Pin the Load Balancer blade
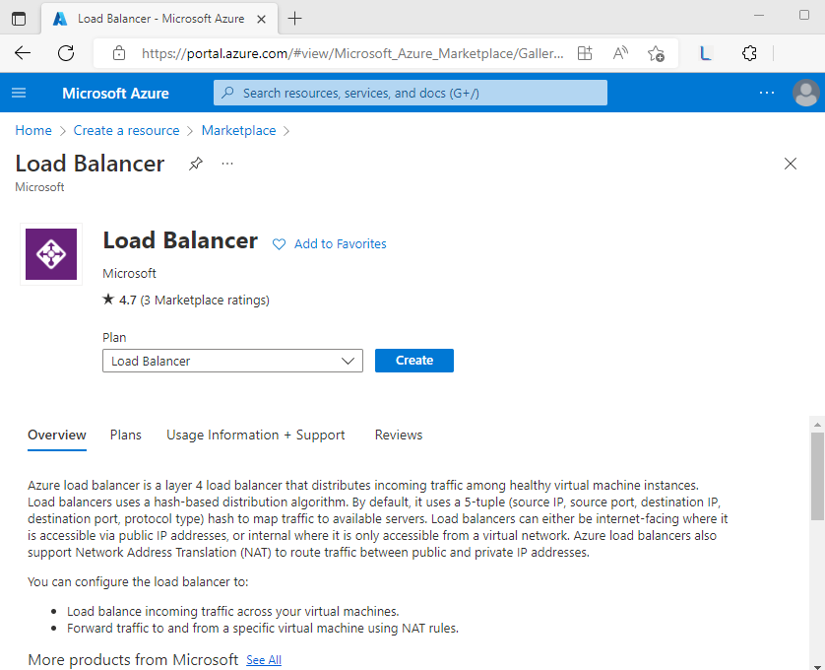The height and width of the screenshot is (670, 825). point(195,164)
